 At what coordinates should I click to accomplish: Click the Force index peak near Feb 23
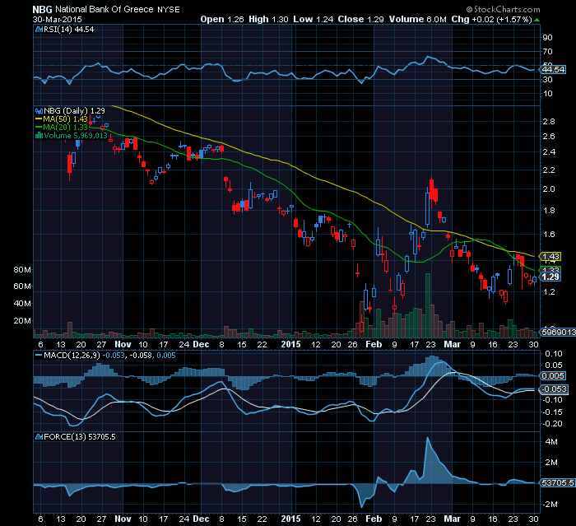pos(427,438)
